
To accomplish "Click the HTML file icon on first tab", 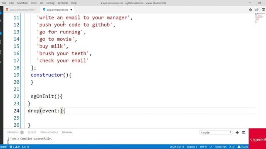I will pos(7,10).
